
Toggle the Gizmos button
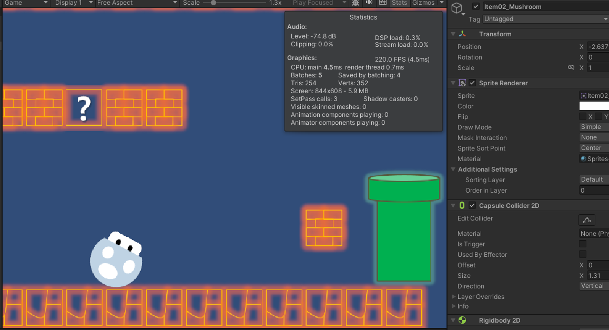(423, 3)
